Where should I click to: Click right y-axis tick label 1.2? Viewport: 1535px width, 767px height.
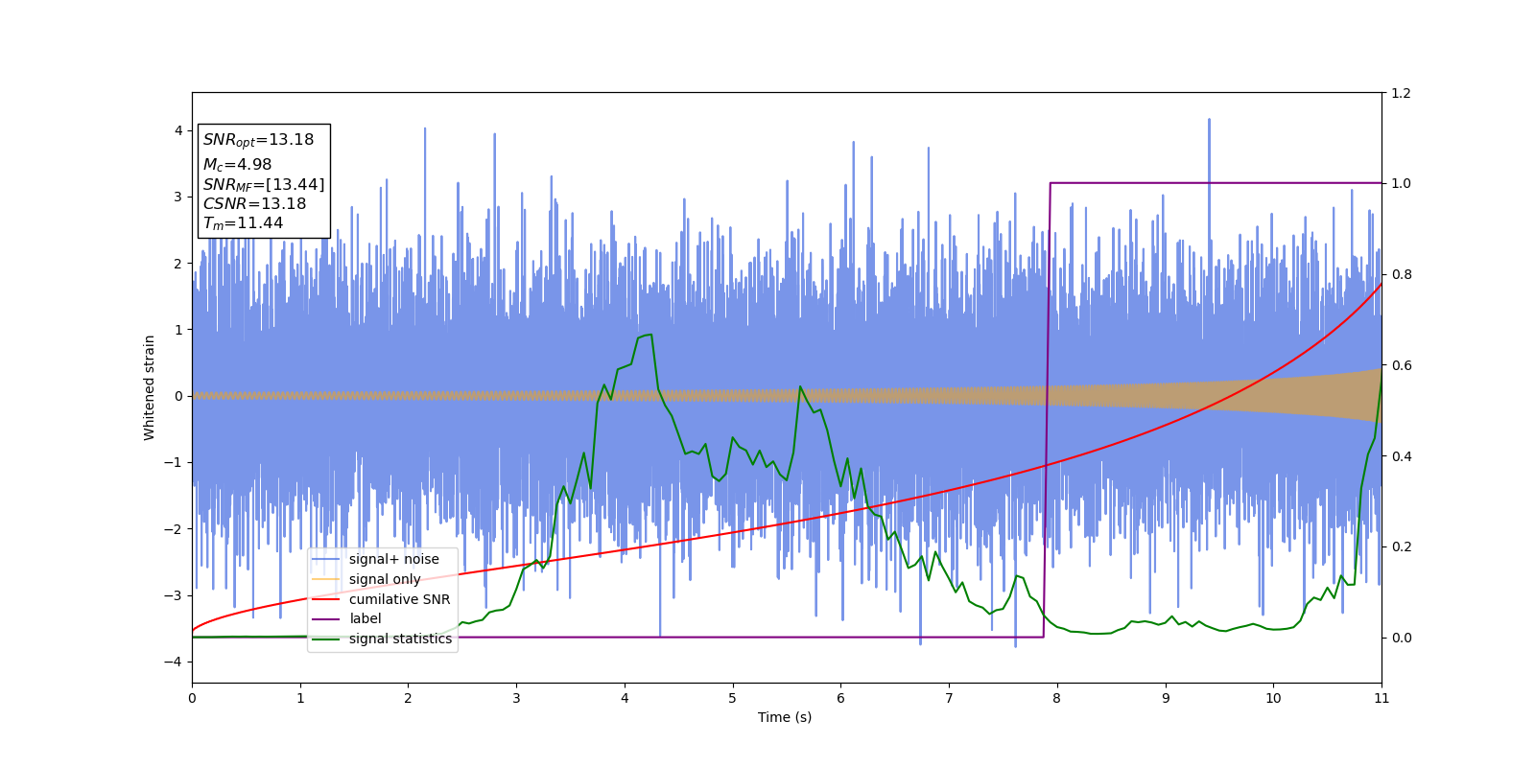pos(1401,93)
